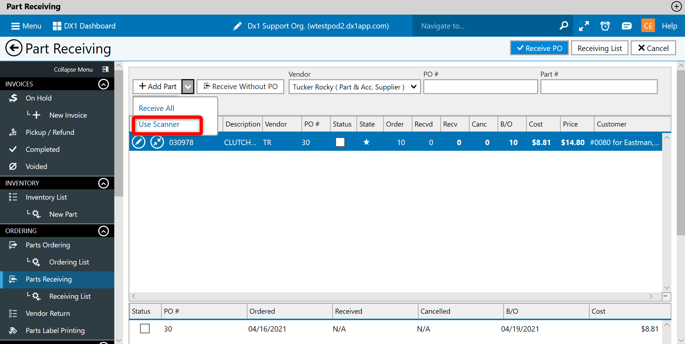Choose Use Scanner from the dropdown menu

pos(159,124)
